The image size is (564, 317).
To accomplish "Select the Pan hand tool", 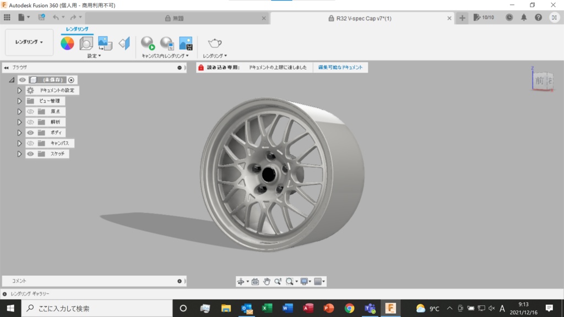I will click(267, 281).
